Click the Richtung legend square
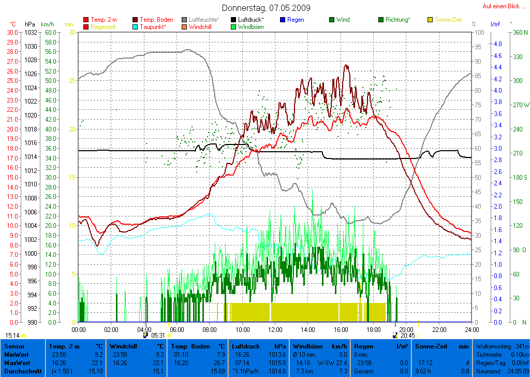 coord(381,20)
